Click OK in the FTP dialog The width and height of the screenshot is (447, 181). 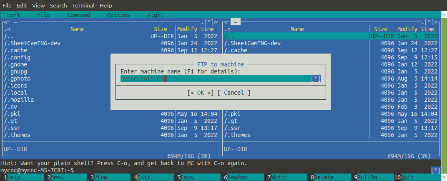[201, 93]
